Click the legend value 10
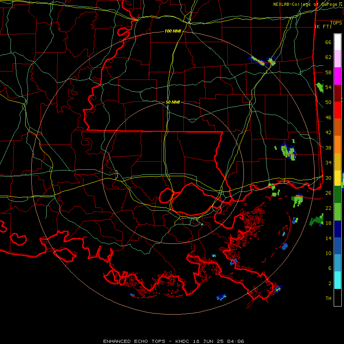Viewport: 344px width, 344px height. click(328, 253)
